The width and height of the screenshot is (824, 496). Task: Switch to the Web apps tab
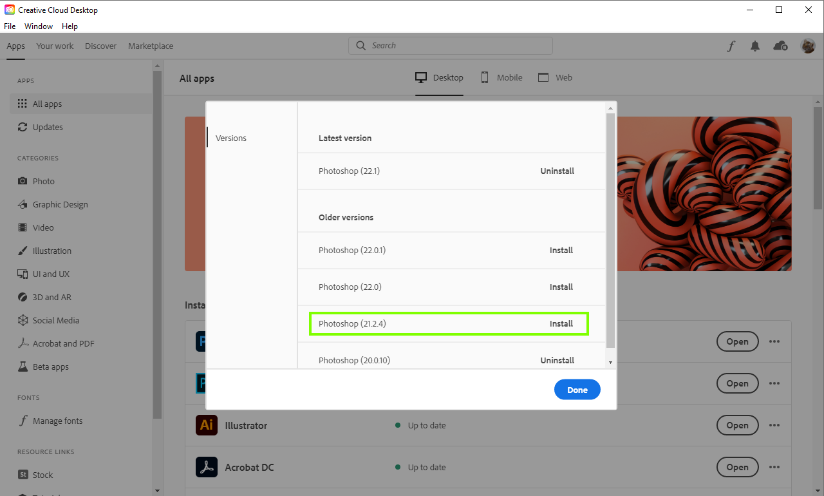click(x=555, y=77)
